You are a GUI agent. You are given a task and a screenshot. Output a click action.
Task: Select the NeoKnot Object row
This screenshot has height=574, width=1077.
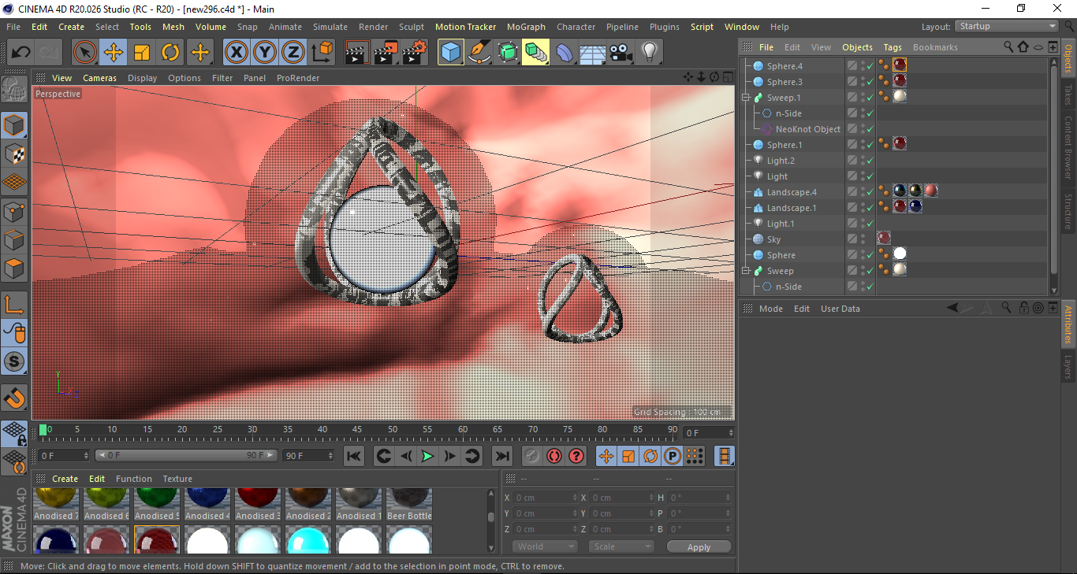[x=808, y=129]
